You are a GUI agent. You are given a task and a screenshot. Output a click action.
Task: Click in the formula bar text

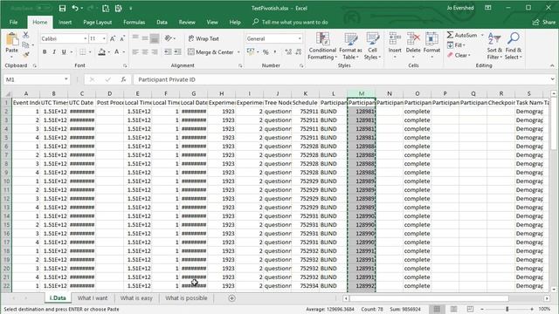(x=167, y=79)
